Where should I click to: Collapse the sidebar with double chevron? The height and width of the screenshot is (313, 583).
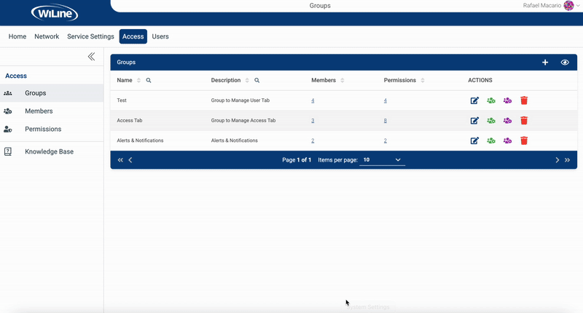click(x=91, y=57)
